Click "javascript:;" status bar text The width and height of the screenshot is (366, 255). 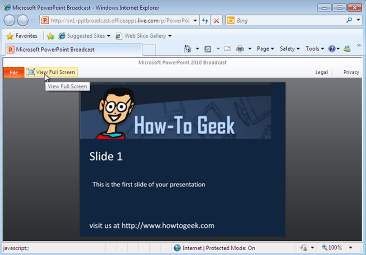coord(16,248)
